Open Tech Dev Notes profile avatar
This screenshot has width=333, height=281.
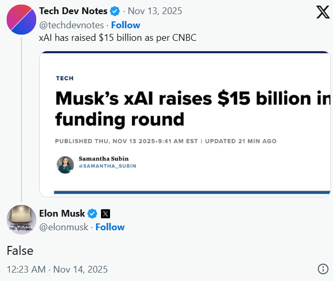coord(21,20)
